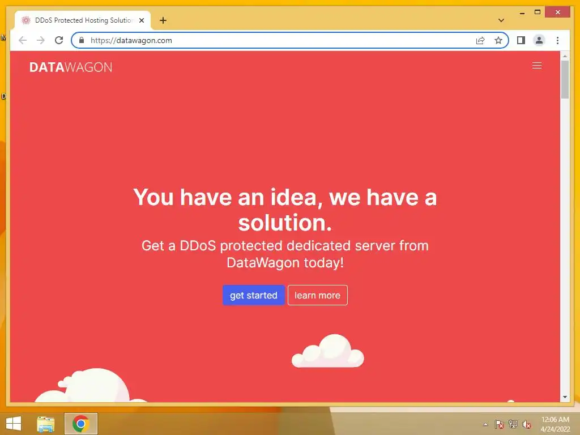Bookmark page with the star icon
580x435 pixels.
[498, 40]
